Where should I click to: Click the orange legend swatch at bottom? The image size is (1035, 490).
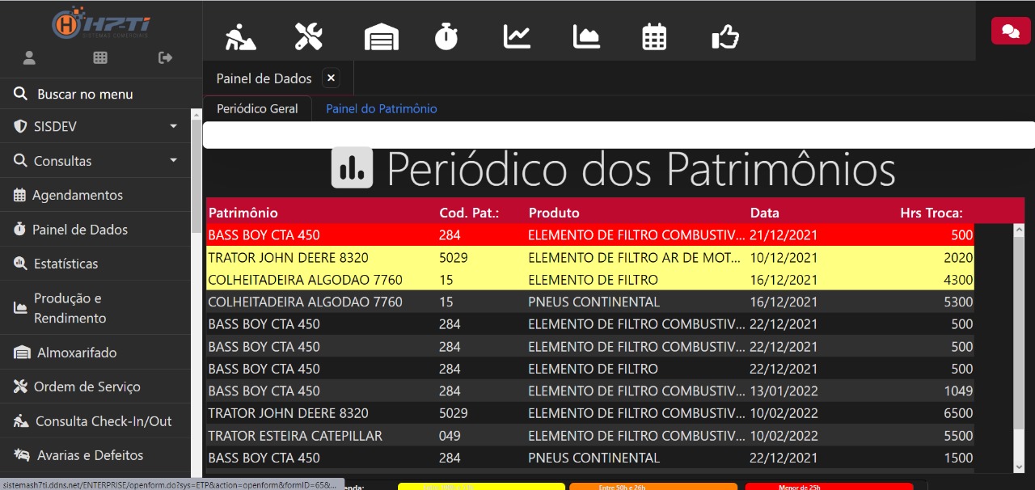pos(653,487)
